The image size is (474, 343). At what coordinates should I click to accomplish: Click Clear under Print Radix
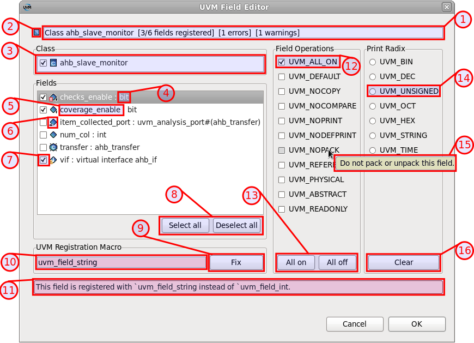pos(403,262)
